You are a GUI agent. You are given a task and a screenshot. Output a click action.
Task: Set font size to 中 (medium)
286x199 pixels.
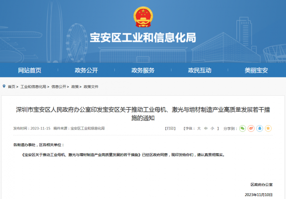[205, 129]
